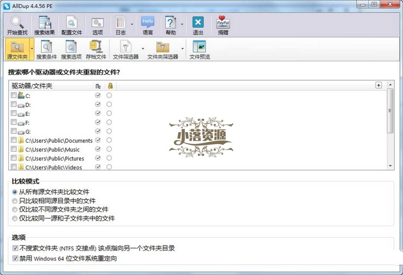Select 只比较相同源目录中的文件 option

pyautogui.click(x=15, y=201)
